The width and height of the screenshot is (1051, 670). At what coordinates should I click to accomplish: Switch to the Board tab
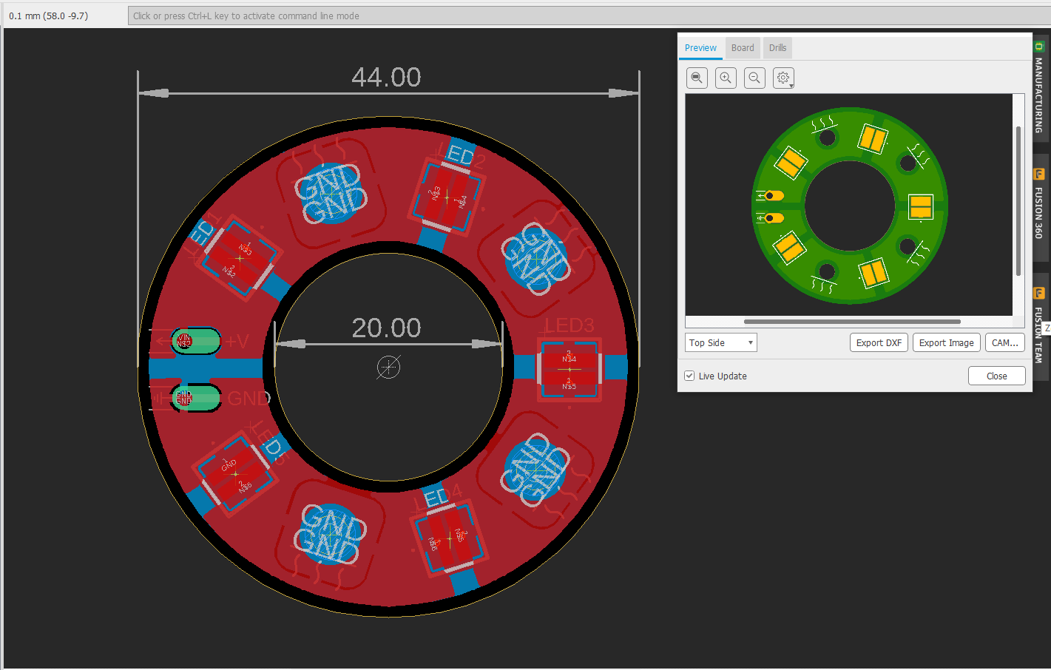742,47
